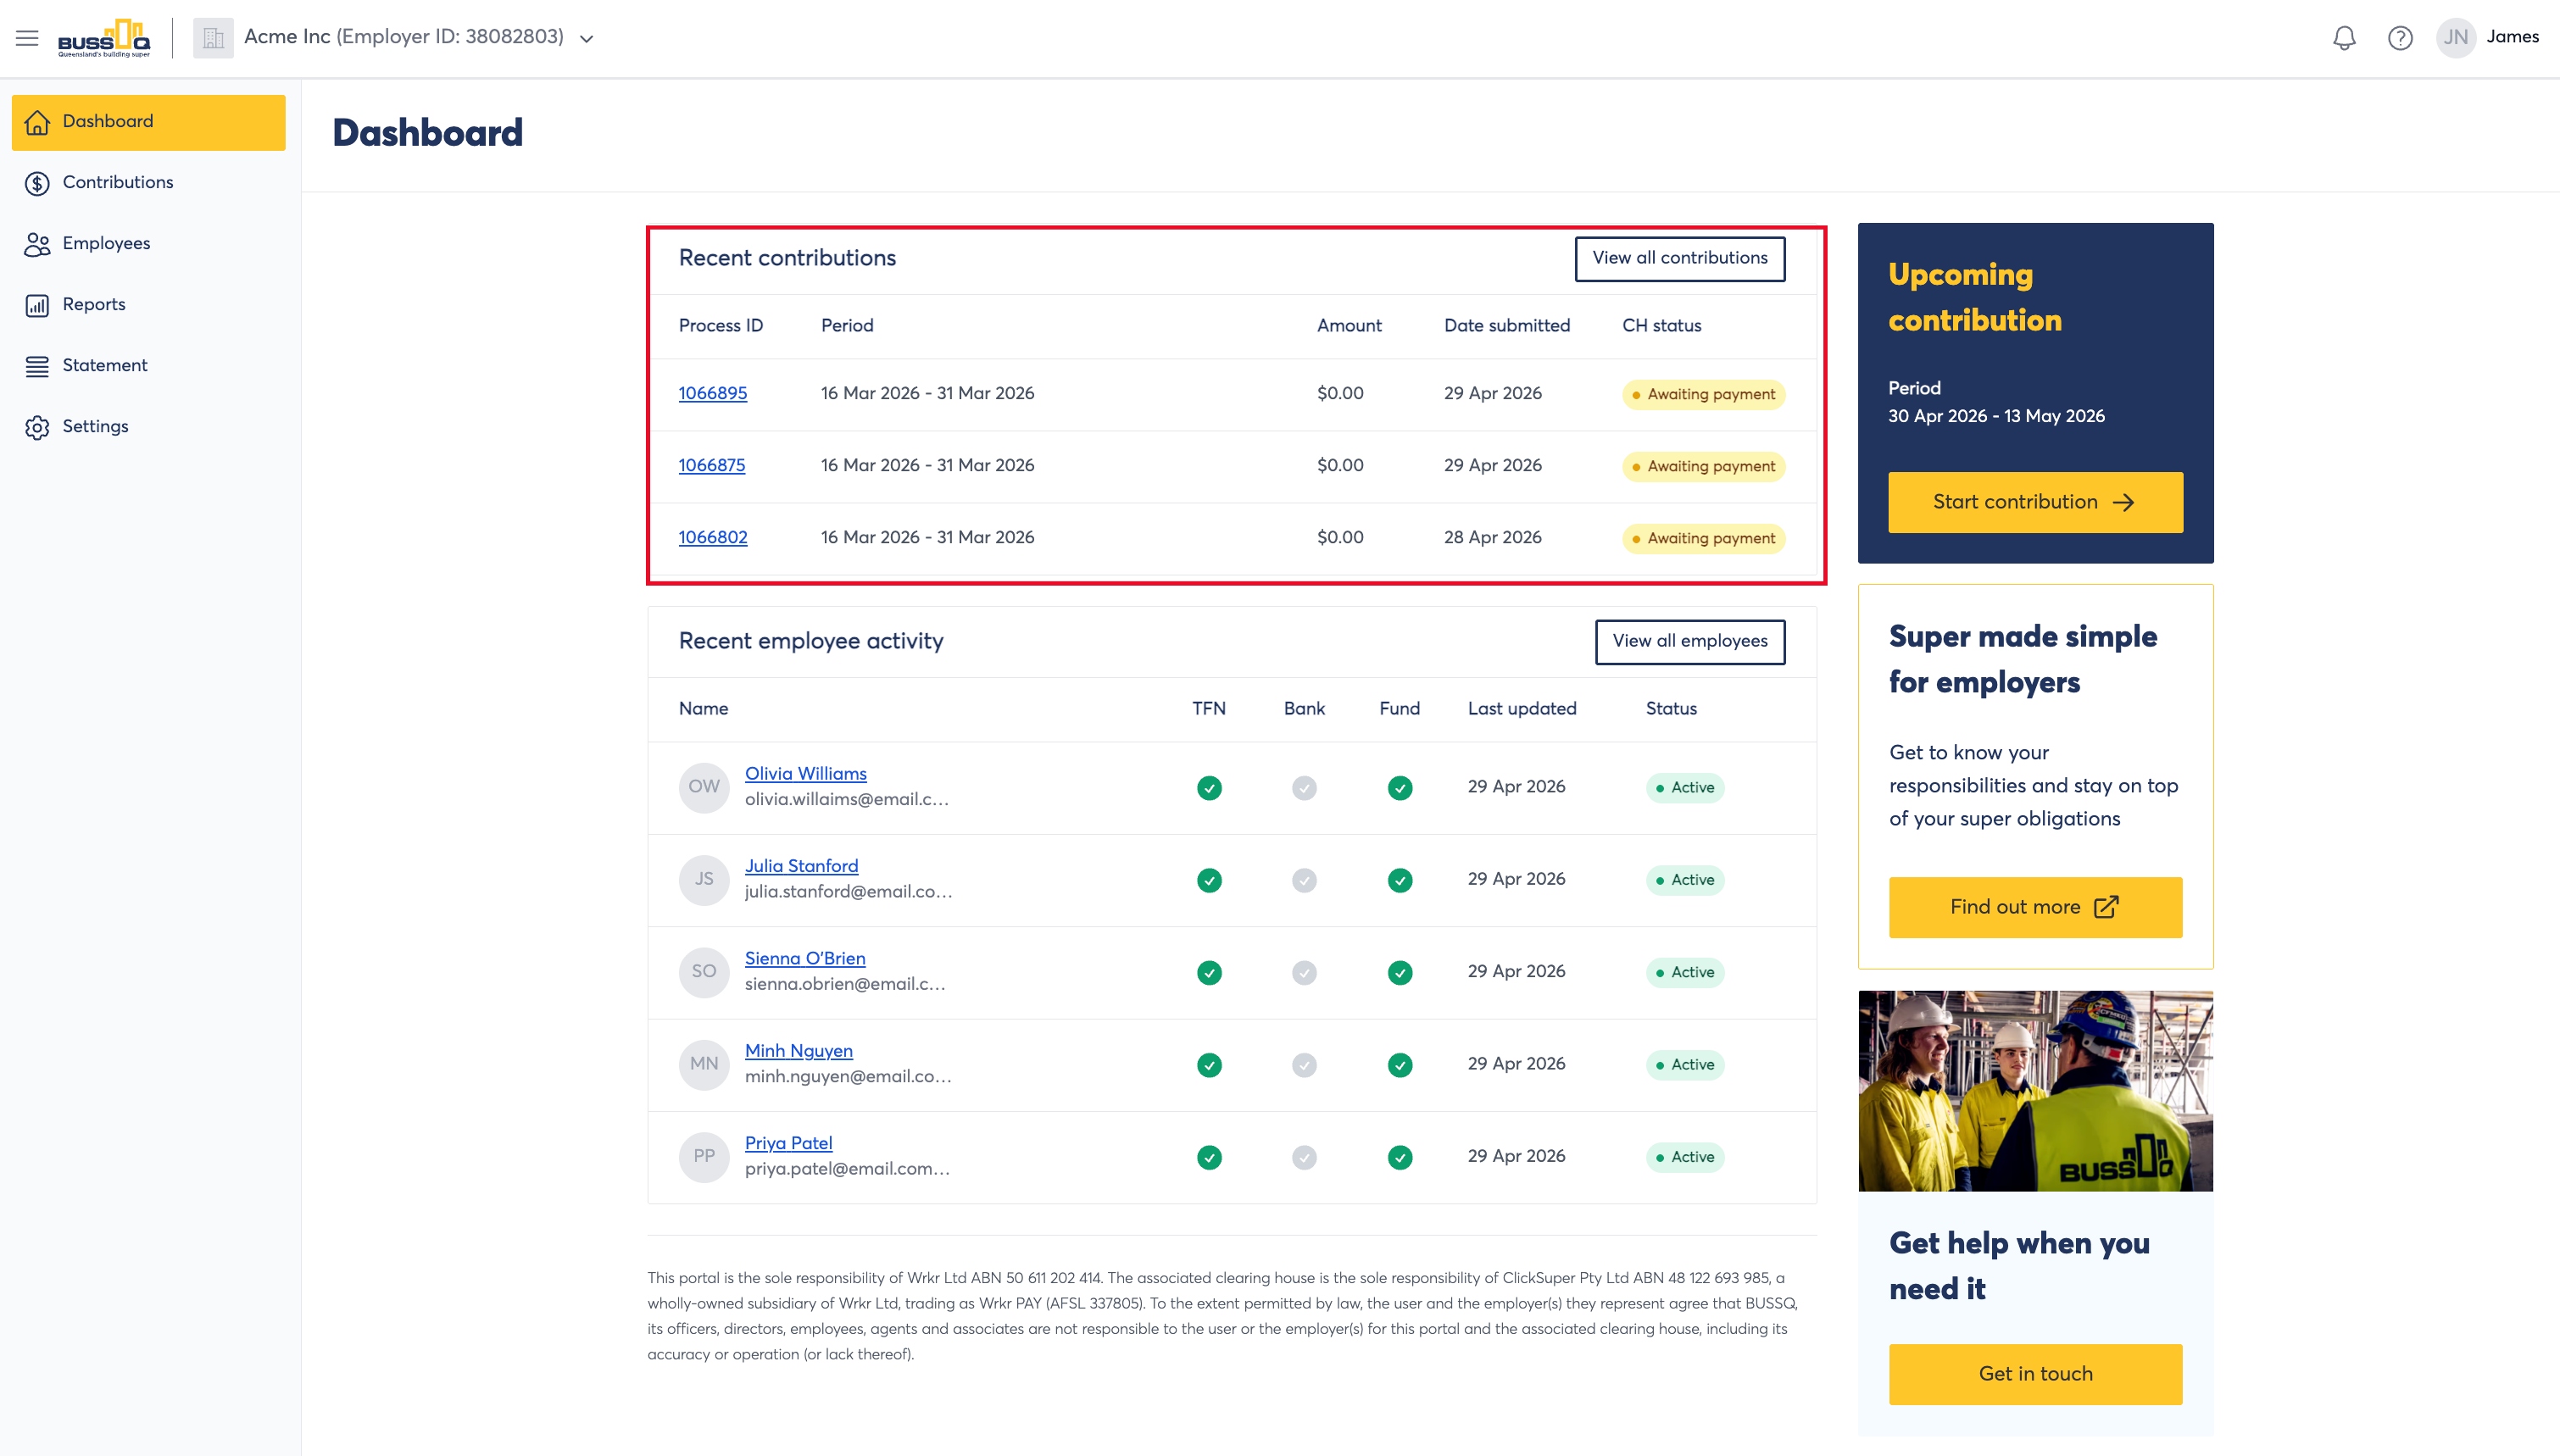Screen dimensions: 2560x1456
Task: Click the PP avatar circle
Action: (704, 1158)
